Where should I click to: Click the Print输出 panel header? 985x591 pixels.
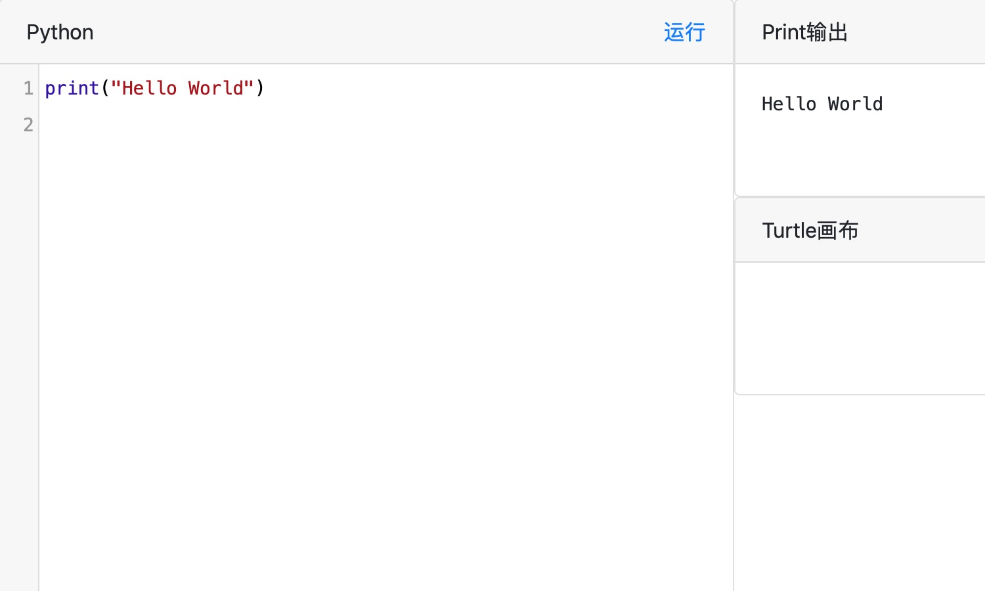pyautogui.click(x=860, y=32)
